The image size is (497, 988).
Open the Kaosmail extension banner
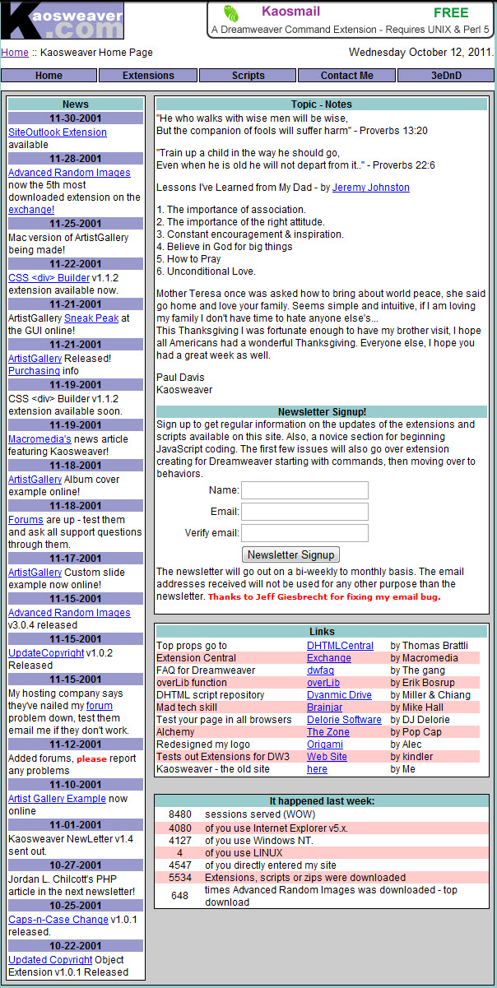(x=351, y=20)
